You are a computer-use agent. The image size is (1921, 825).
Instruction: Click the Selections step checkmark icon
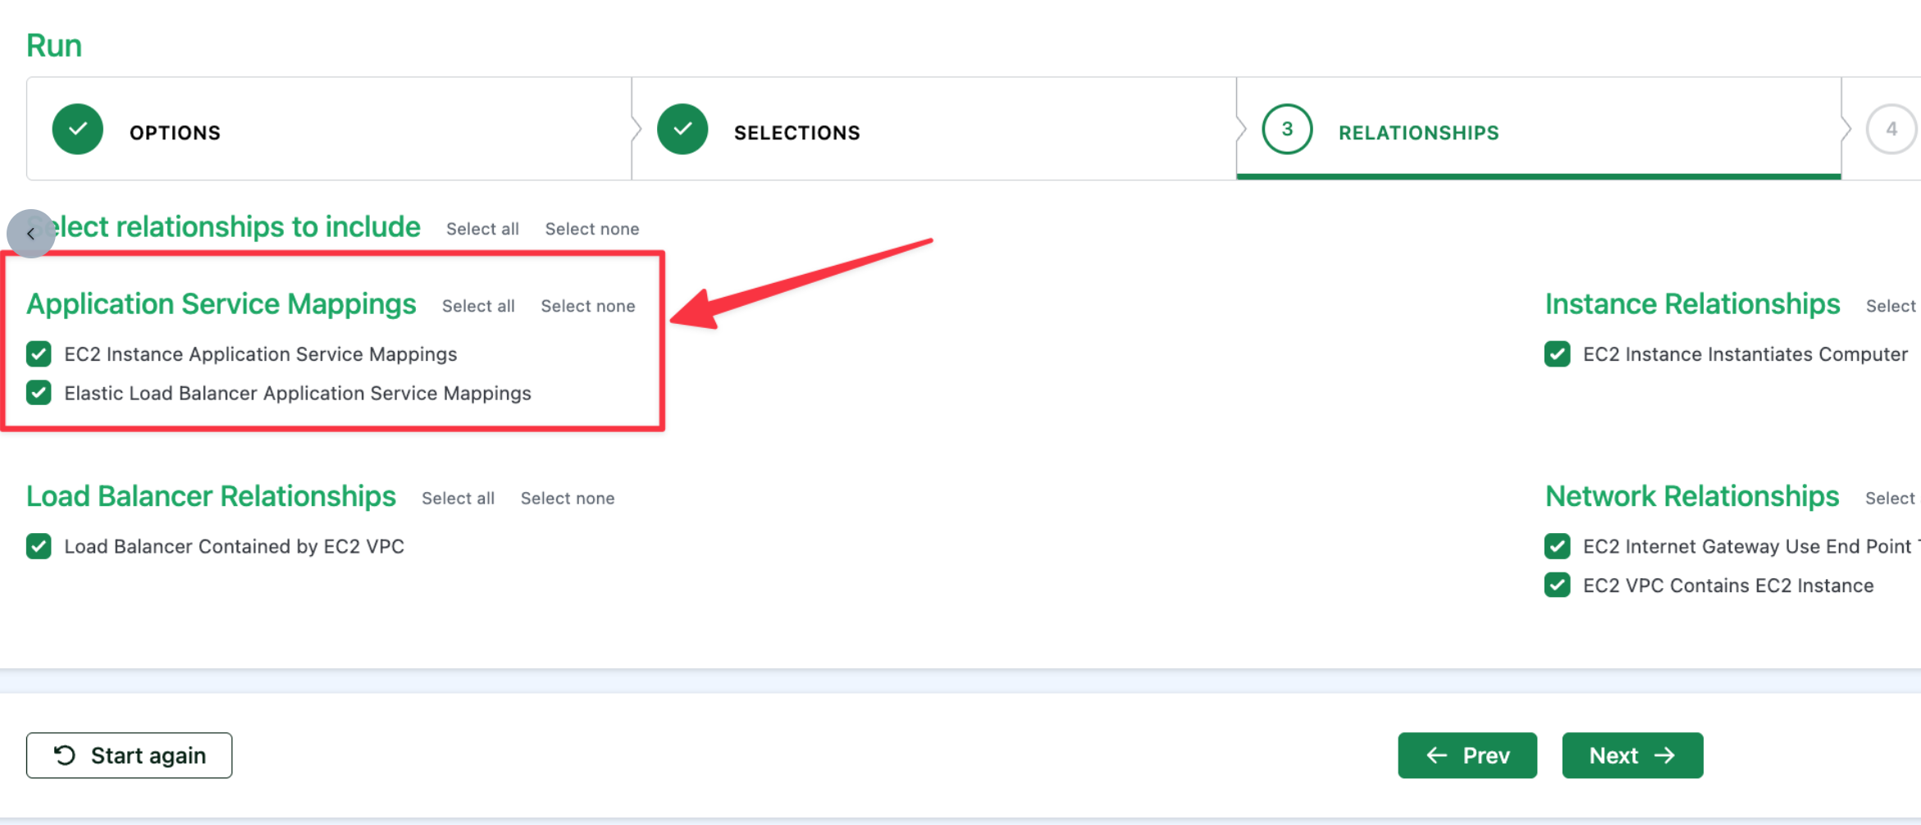682,130
